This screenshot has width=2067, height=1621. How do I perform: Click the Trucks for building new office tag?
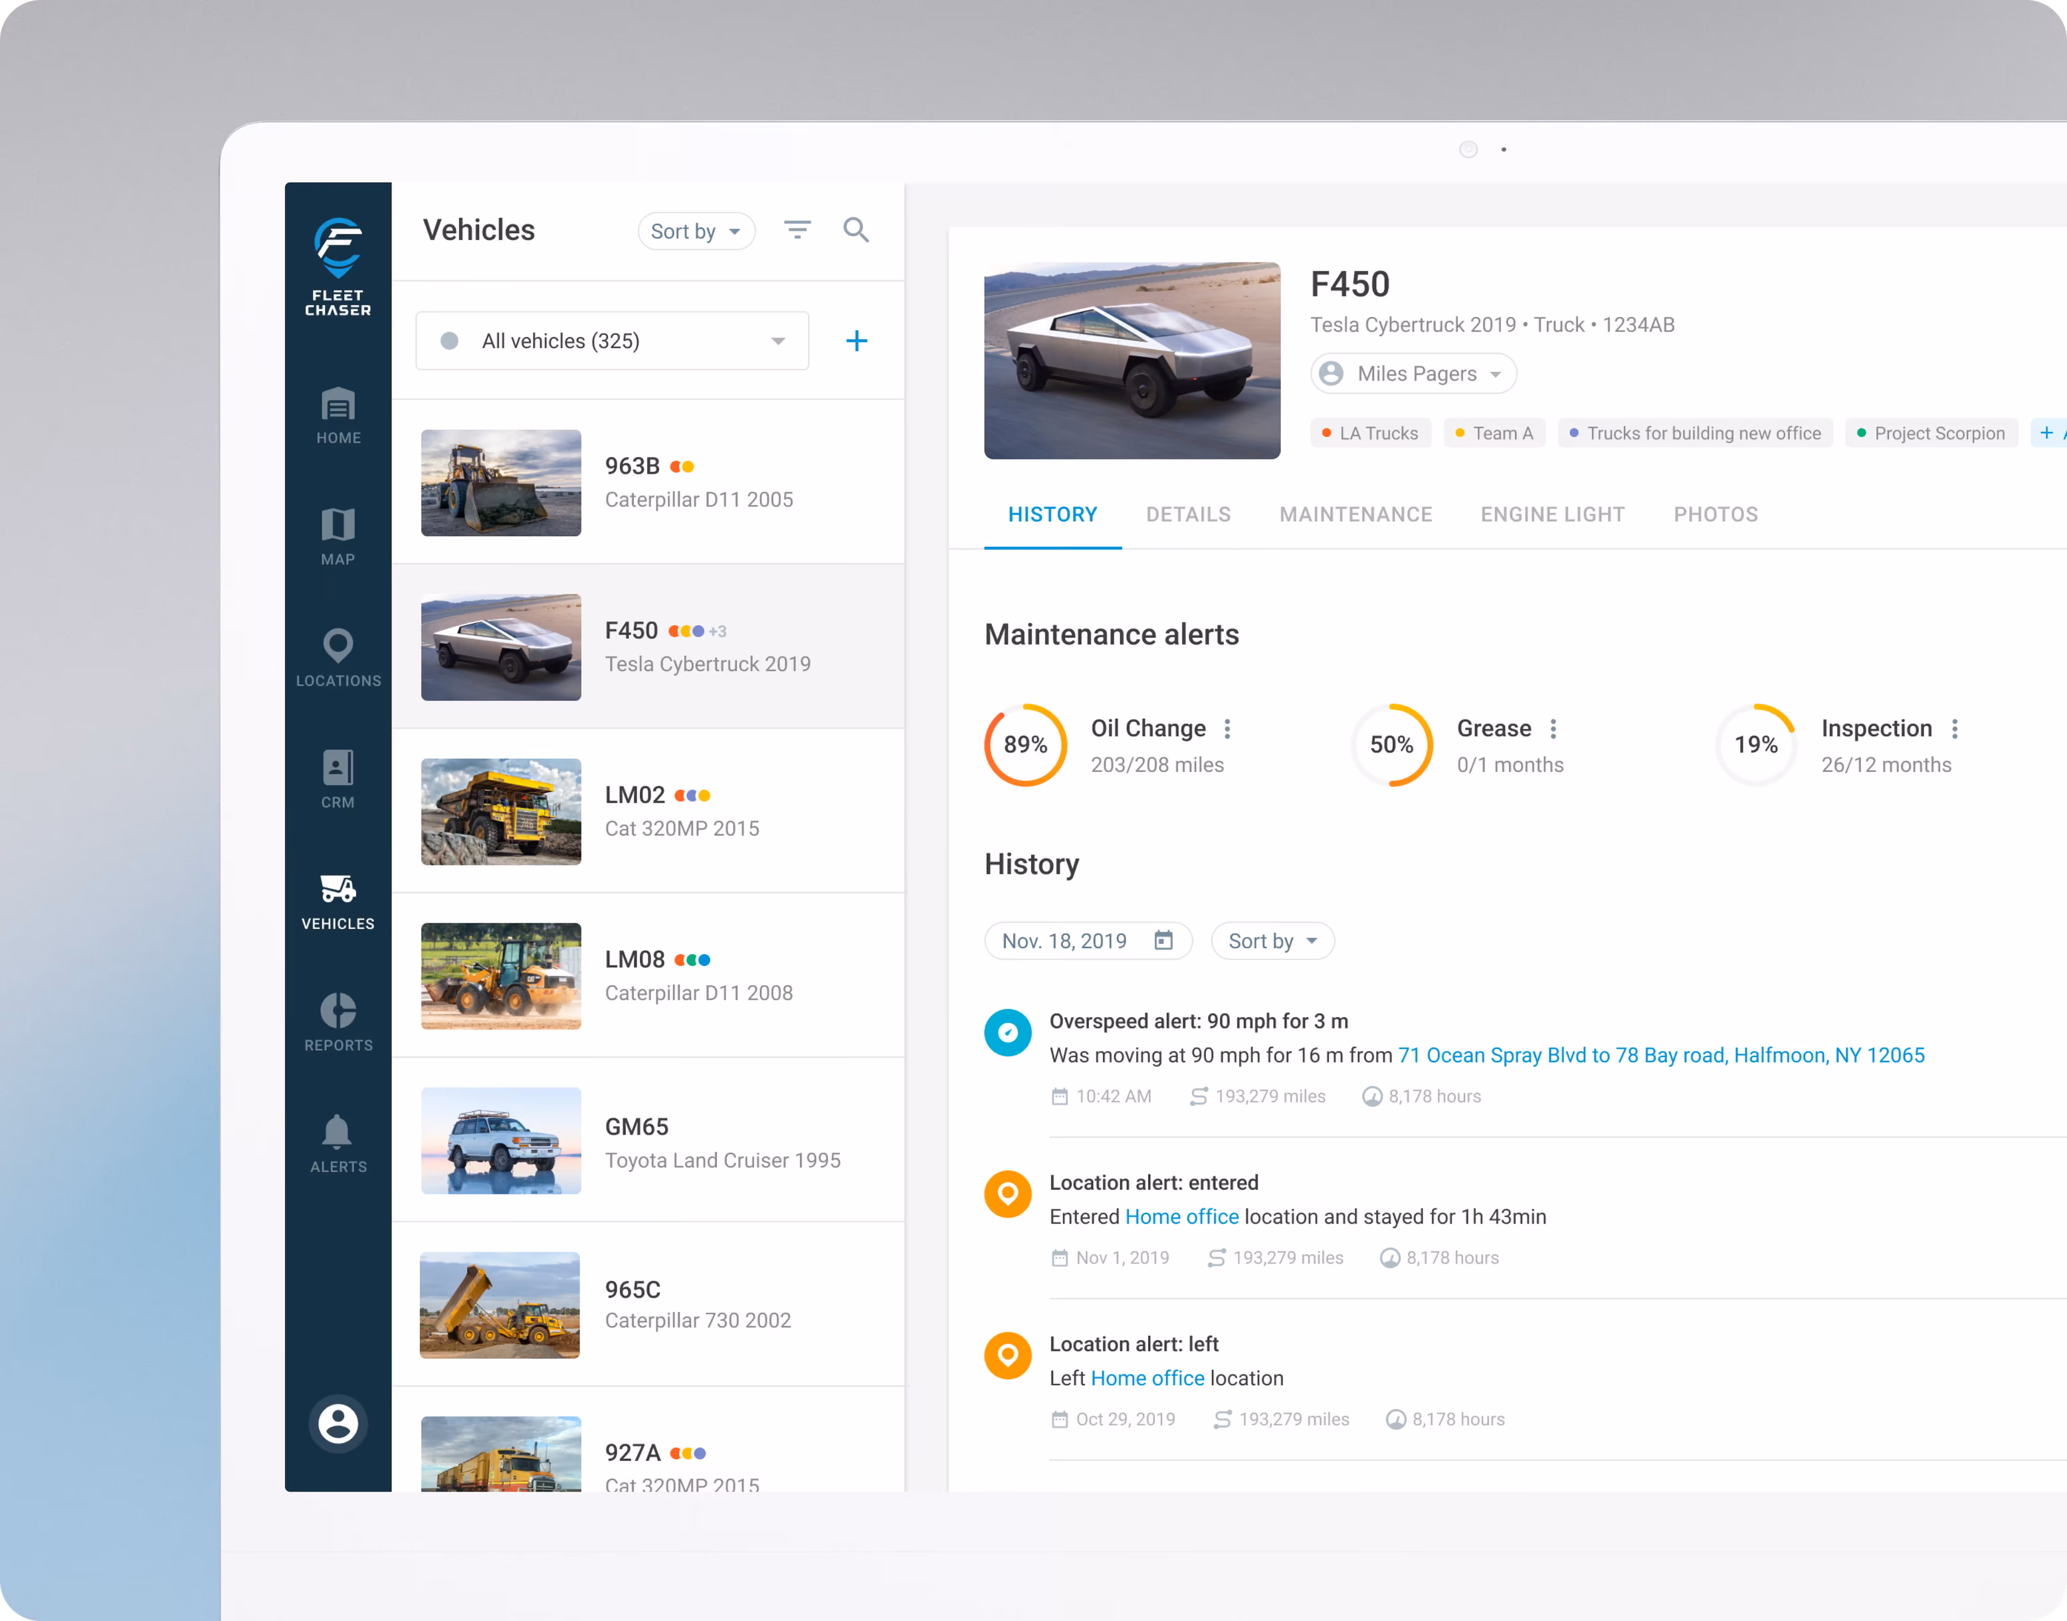pos(1695,432)
